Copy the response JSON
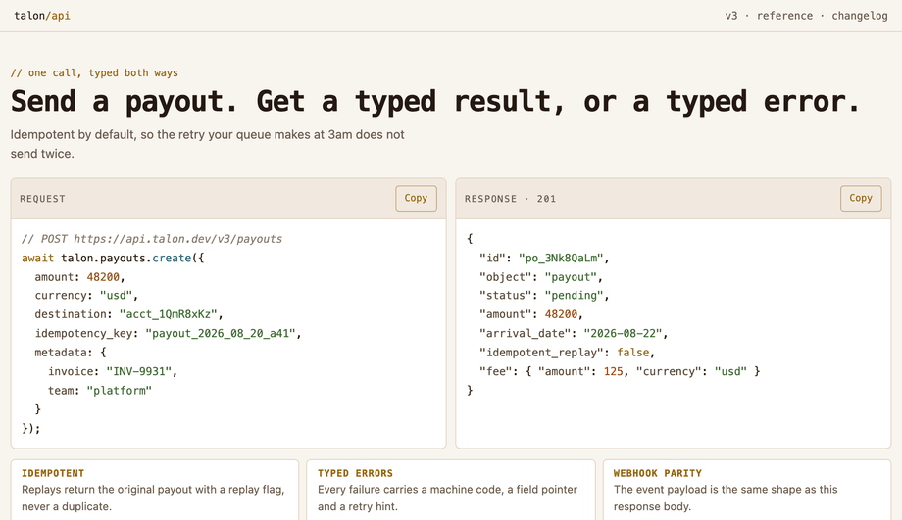This screenshot has width=902, height=520. [861, 198]
